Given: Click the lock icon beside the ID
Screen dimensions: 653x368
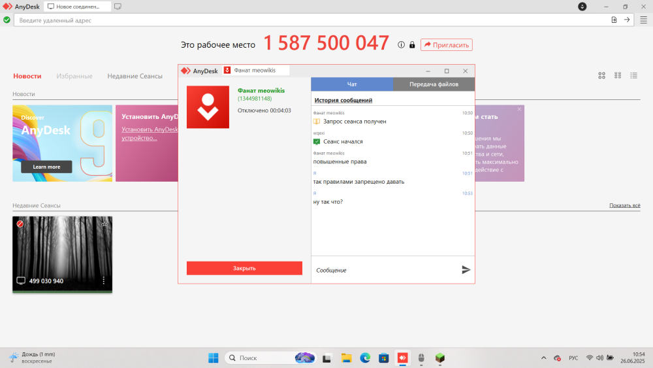Looking at the screenshot, I should [x=412, y=44].
